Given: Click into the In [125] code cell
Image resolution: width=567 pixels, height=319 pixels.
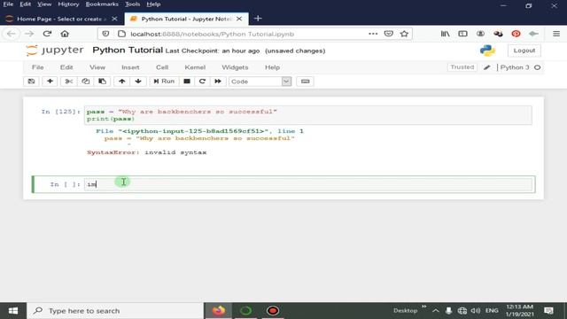Looking at the screenshot, I should click(x=308, y=115).
